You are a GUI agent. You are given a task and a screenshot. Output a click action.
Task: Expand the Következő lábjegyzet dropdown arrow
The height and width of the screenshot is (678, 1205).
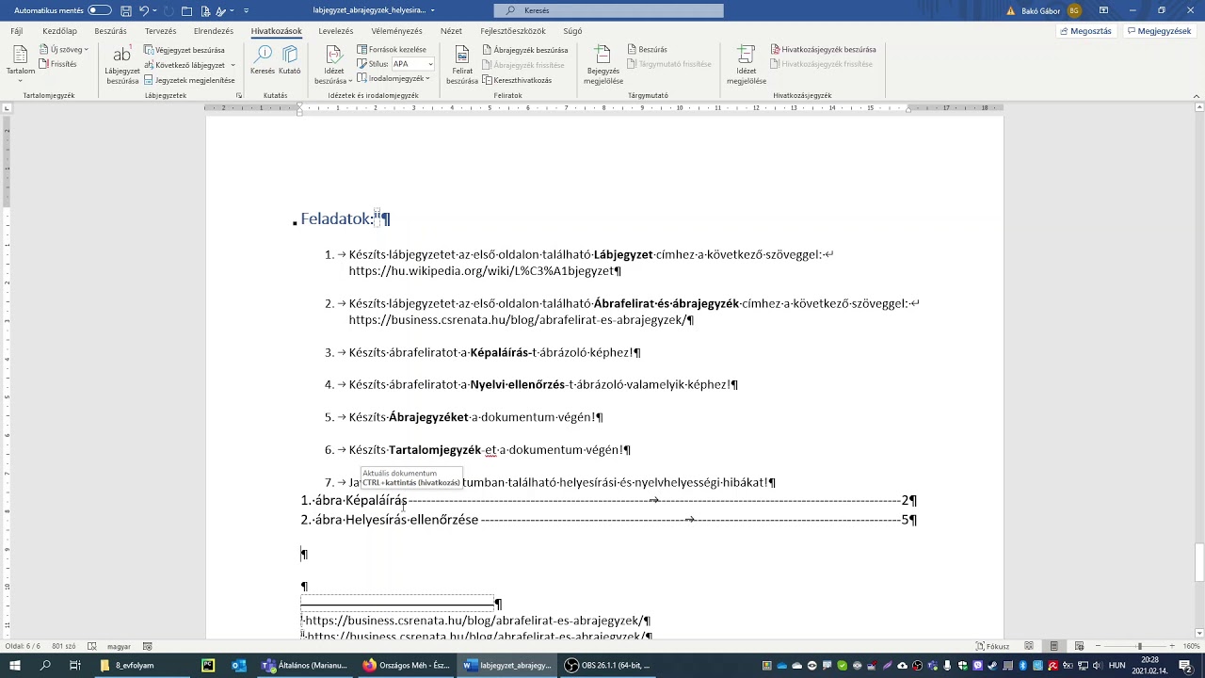233,65
